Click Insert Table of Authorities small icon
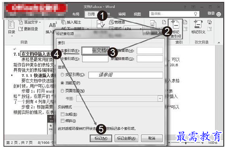 tap(209, 22)
